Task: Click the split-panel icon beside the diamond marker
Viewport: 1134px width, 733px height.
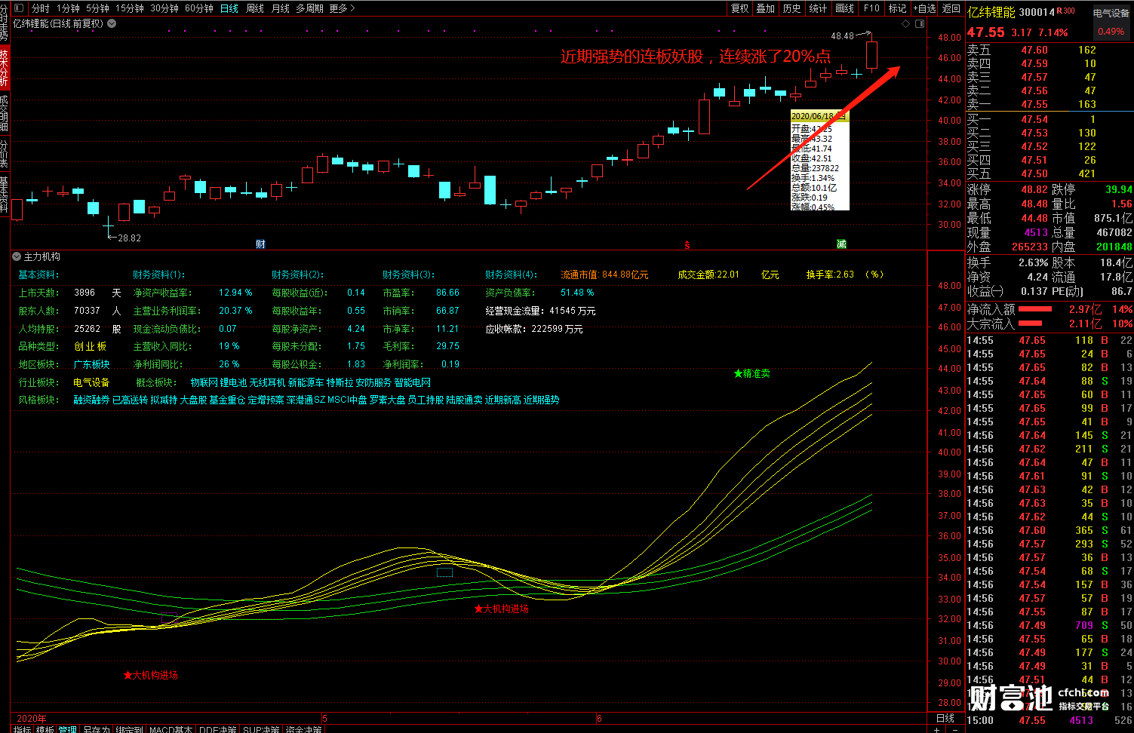Action: click(920, 23)
